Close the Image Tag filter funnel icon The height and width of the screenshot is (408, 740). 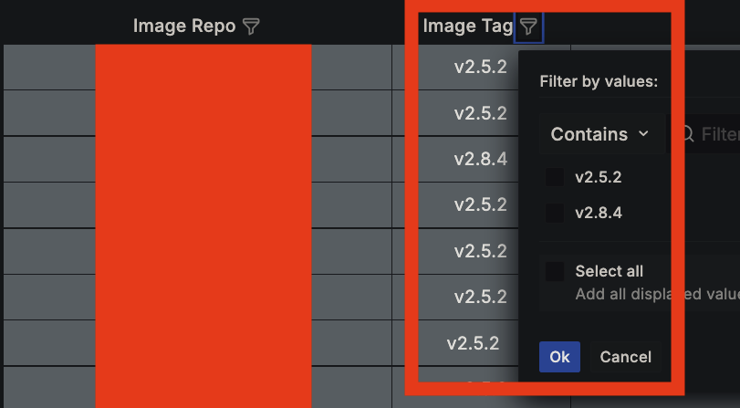(x=528, y=26)
